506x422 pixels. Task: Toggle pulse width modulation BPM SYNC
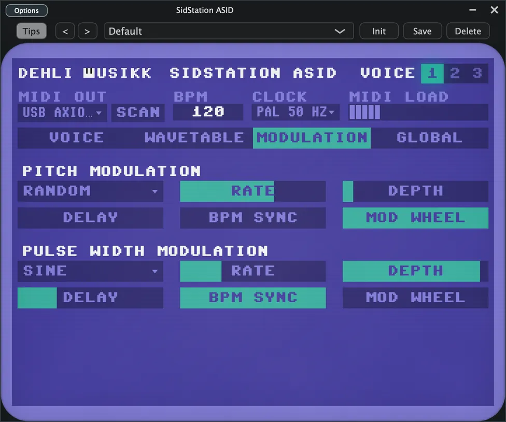coord(253,298)
